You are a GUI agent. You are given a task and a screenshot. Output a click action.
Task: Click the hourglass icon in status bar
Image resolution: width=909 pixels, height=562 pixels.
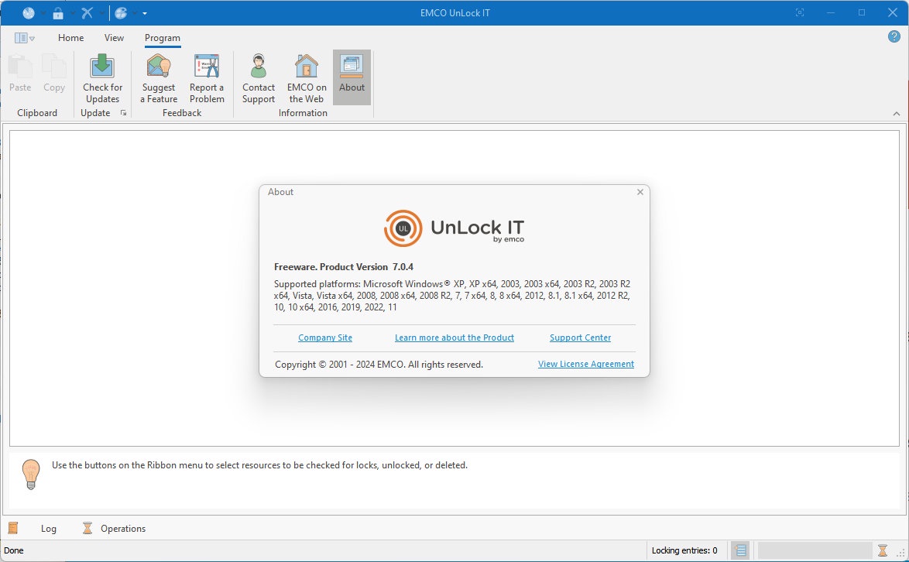[883, 550]
